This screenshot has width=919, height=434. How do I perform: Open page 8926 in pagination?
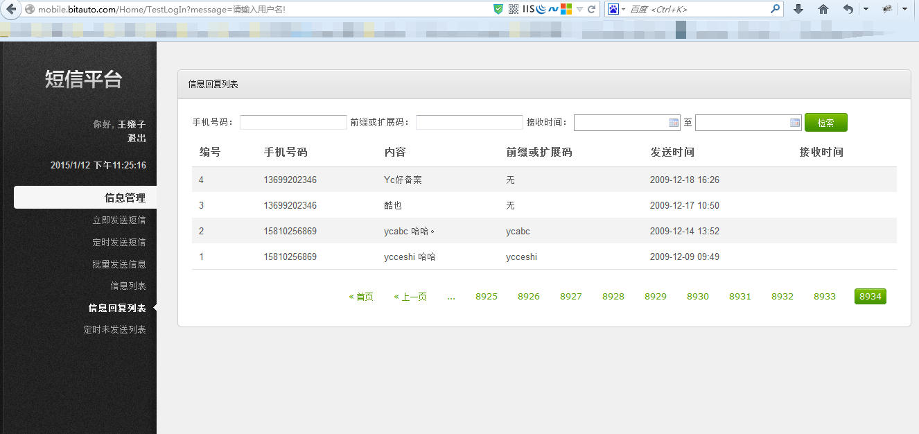529,297
